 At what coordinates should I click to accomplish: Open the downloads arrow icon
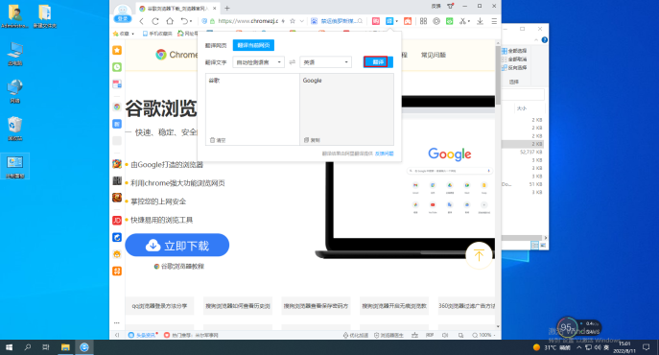[x=480, y=21]
